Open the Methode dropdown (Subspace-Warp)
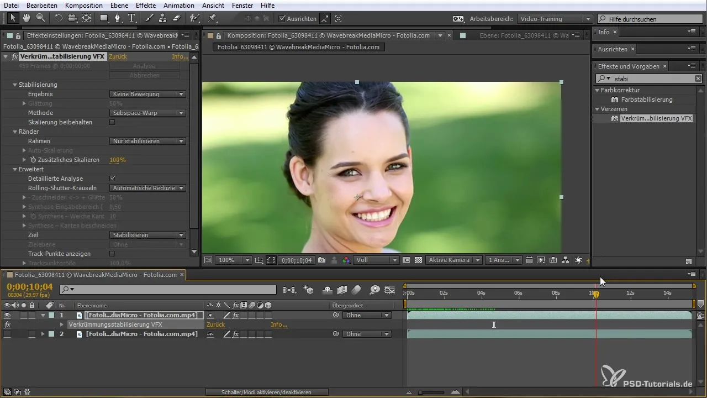The width and height of the screenshot is (707, 398). point(147,113)
